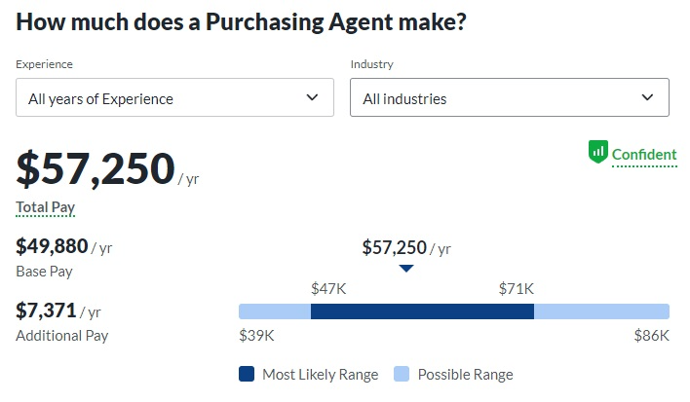Click the Most Likely Range legend text
This screenshot has height=402, width=690.
click(321, 375)
